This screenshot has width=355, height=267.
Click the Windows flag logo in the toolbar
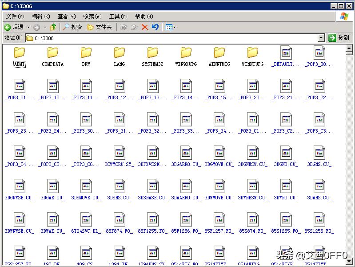pos(344,16)
